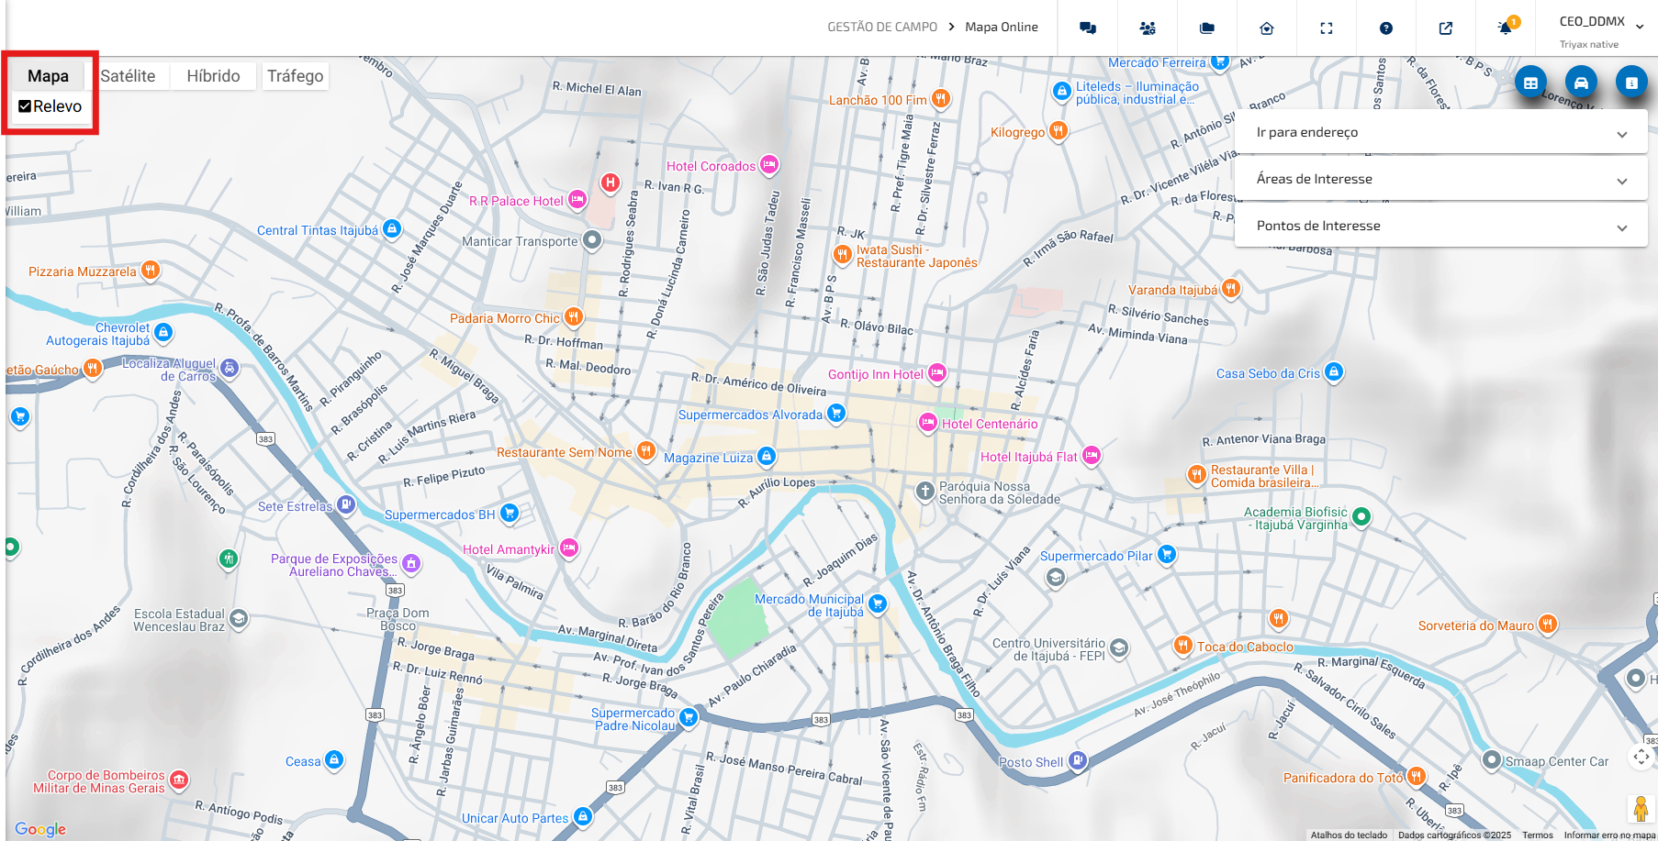Click the Panificadora do Totó label
Viewport: 1658px width, 841px height.
[1343, 778]
